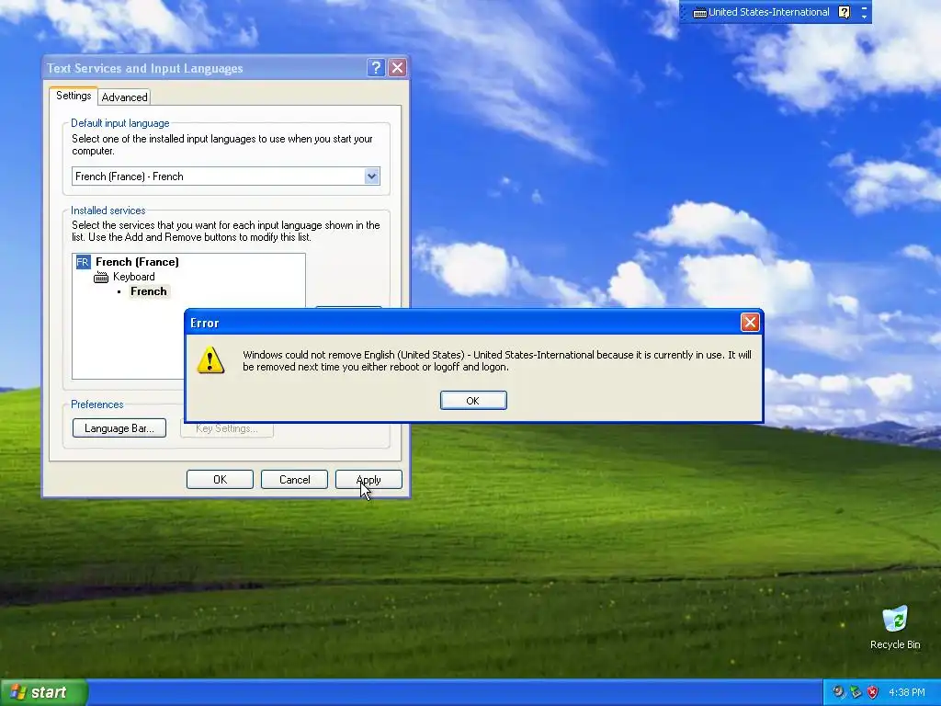Click United States-International on the language bar
This screenshot has height=706, width=941.
coord(769,12)
